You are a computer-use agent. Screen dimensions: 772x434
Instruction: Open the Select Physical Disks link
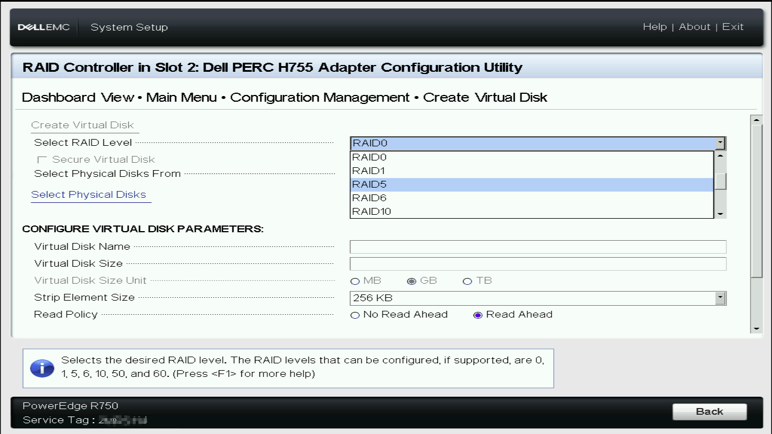(88, 194)
